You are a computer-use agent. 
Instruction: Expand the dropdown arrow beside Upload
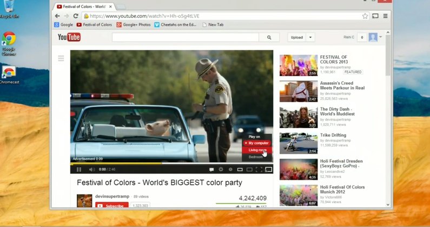pyautogui.click(x=310, y=37)
